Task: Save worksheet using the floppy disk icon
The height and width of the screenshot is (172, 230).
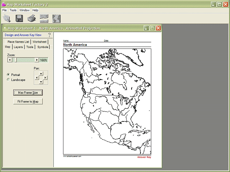Action: 19,18
